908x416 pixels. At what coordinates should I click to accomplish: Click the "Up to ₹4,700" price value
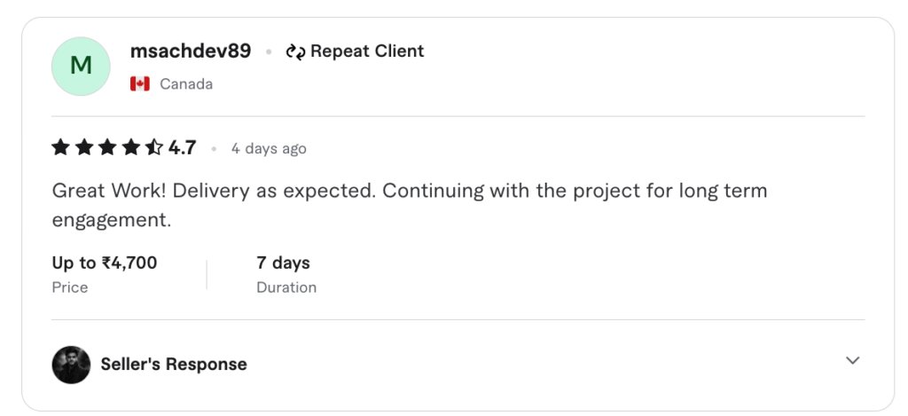click(105, 263)
